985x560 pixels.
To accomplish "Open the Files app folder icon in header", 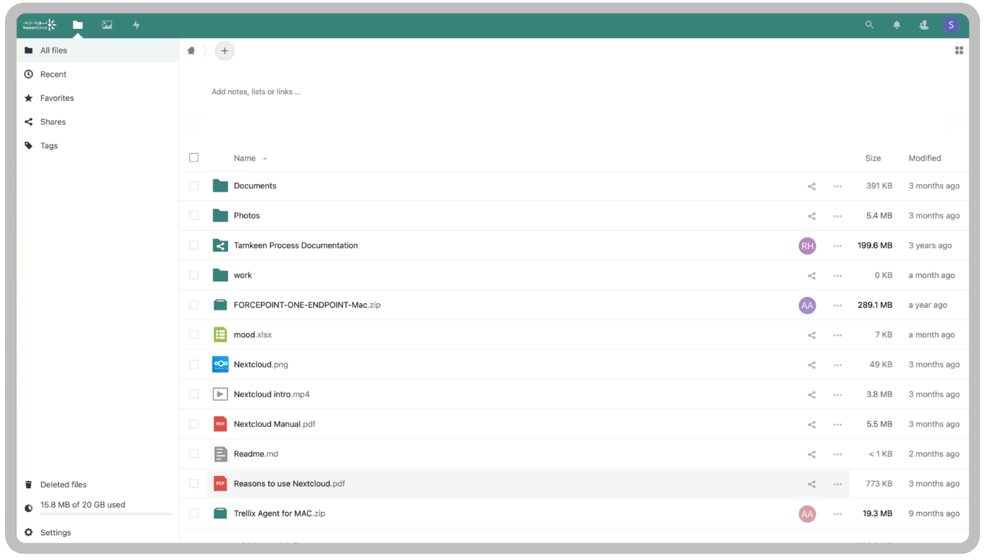I will 78,25.
